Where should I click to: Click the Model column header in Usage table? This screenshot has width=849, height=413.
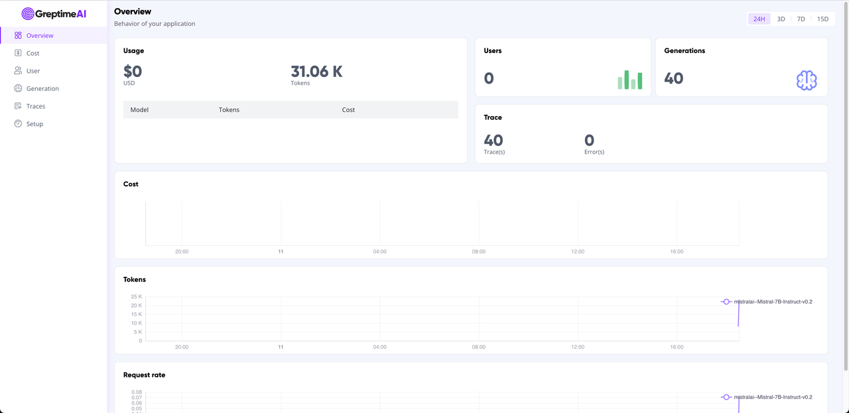click(x=139, y=109)
